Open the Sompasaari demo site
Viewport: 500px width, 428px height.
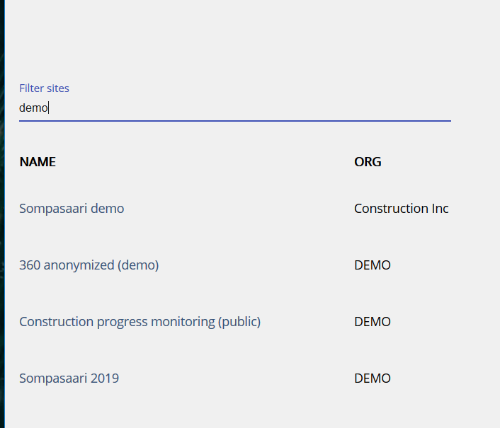(72, 209)
